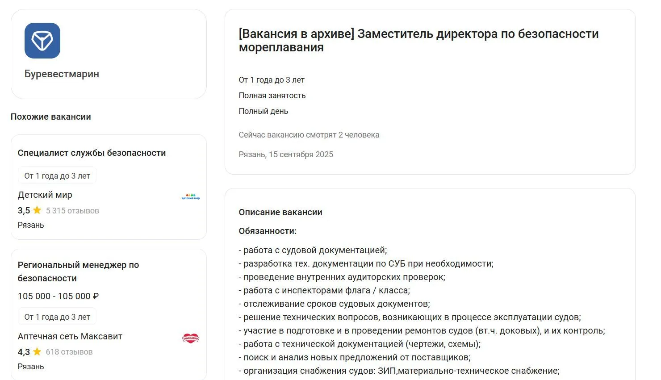Open vacancy "Специалист службы безопасности"
The height and width of the screenshot is (380, 661).
pyautogui.click(x=91, y=153)
